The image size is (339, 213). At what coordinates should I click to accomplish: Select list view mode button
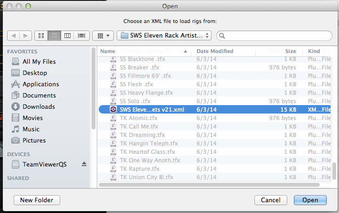click(x=54, y=35)
